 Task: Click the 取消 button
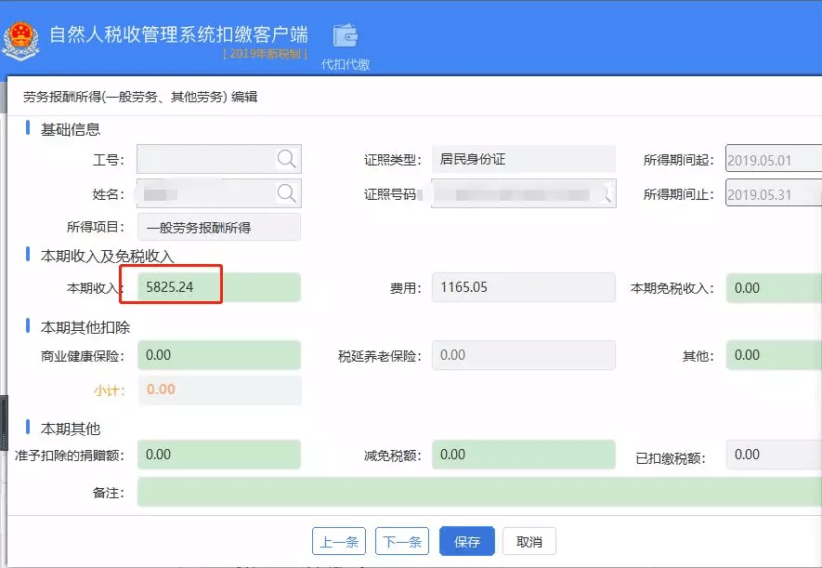point(528,542)
